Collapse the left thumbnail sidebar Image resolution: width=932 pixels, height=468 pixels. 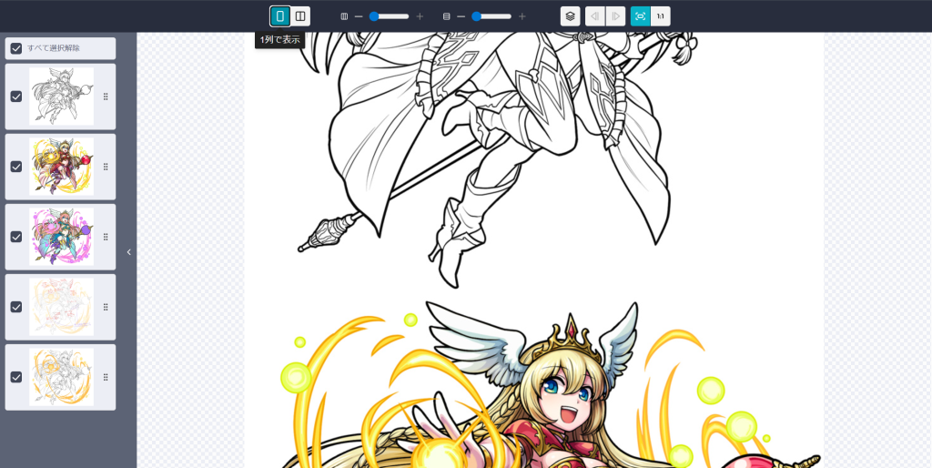128,252
